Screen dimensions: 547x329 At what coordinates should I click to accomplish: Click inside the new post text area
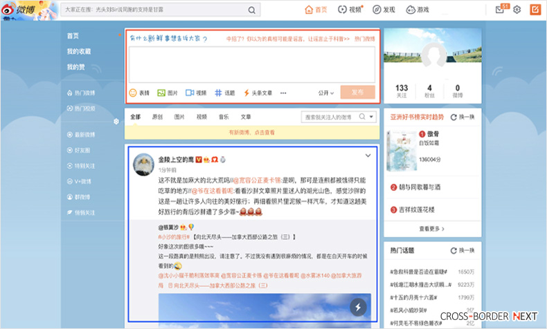[x=252, y=64]
